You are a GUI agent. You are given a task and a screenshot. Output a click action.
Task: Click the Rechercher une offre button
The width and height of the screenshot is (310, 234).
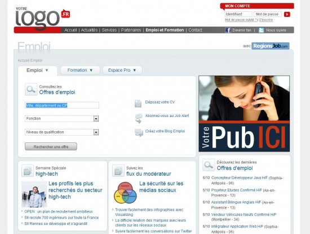click(51, 146)
